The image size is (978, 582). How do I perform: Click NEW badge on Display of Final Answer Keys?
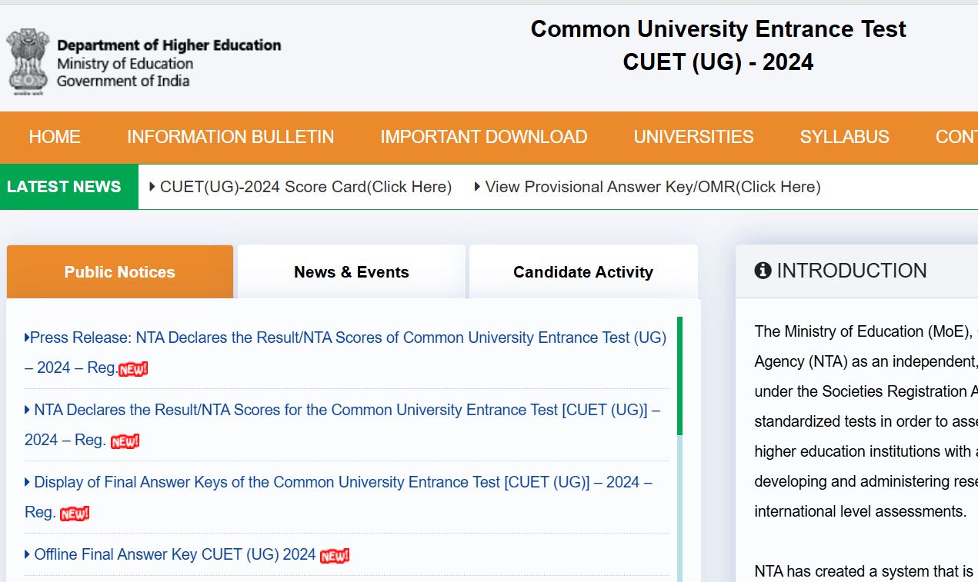[x=75, y=513]
